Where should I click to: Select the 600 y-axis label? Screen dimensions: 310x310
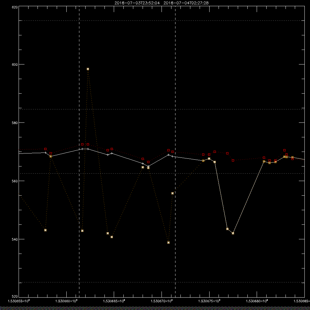(x=15, y=64)
